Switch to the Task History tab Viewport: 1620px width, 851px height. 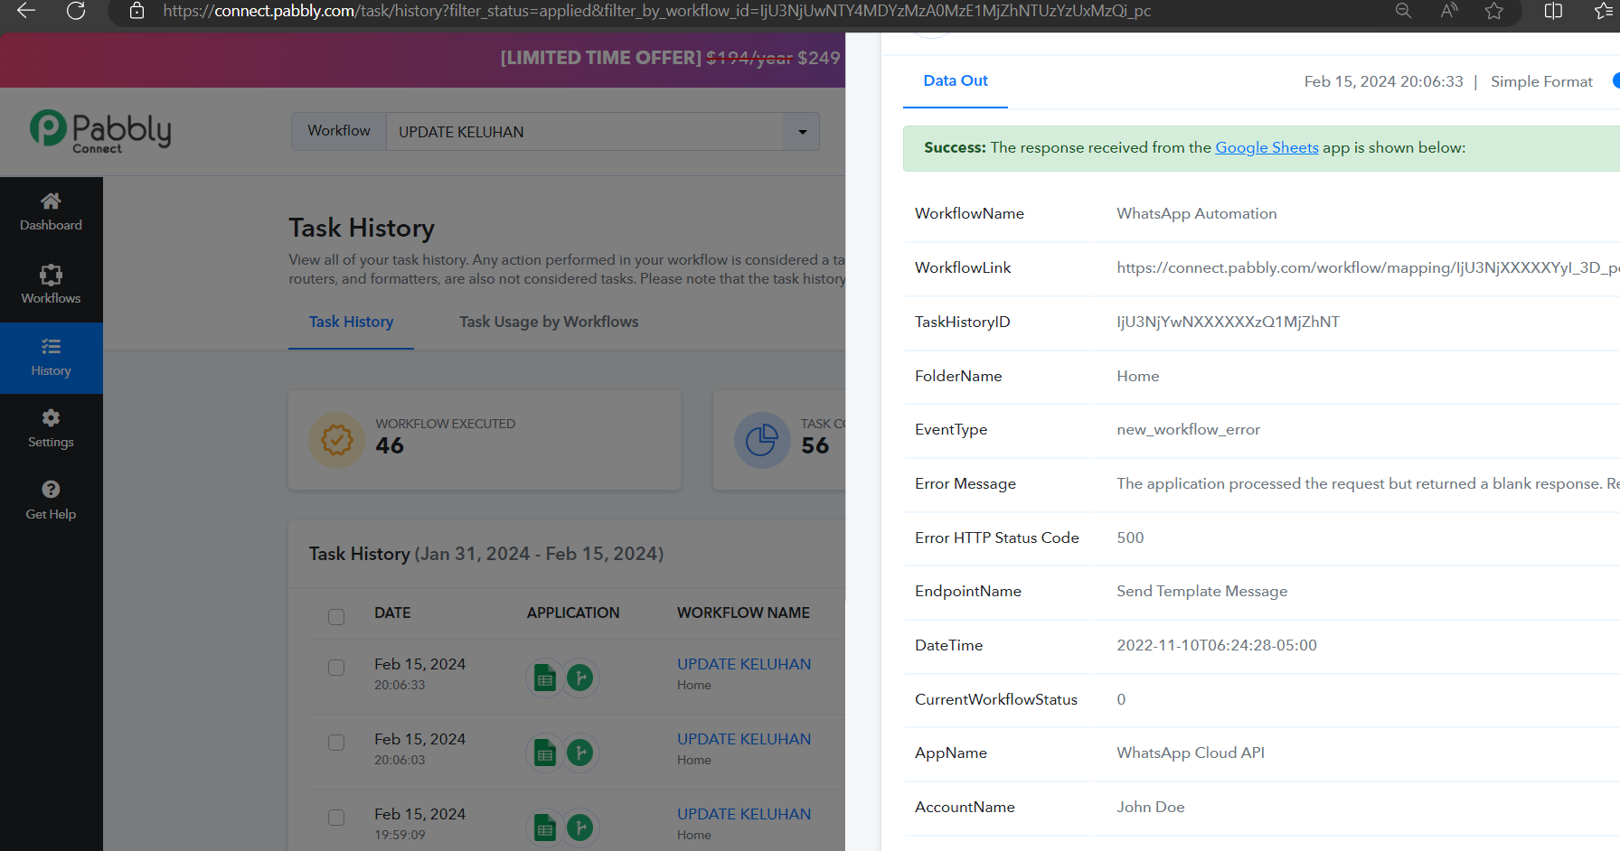tap(351, 322)
